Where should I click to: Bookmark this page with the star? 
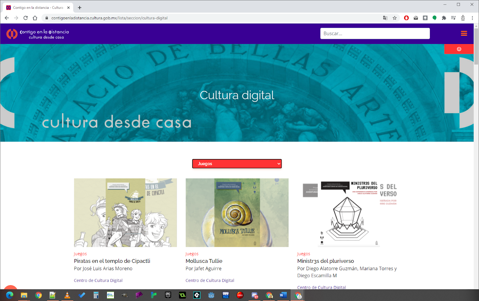395,18
